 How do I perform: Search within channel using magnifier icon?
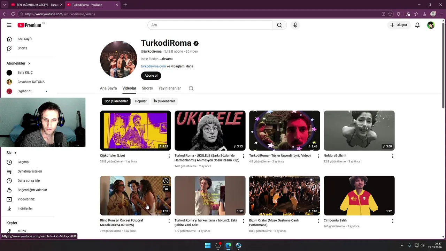[x=191, y=88]
